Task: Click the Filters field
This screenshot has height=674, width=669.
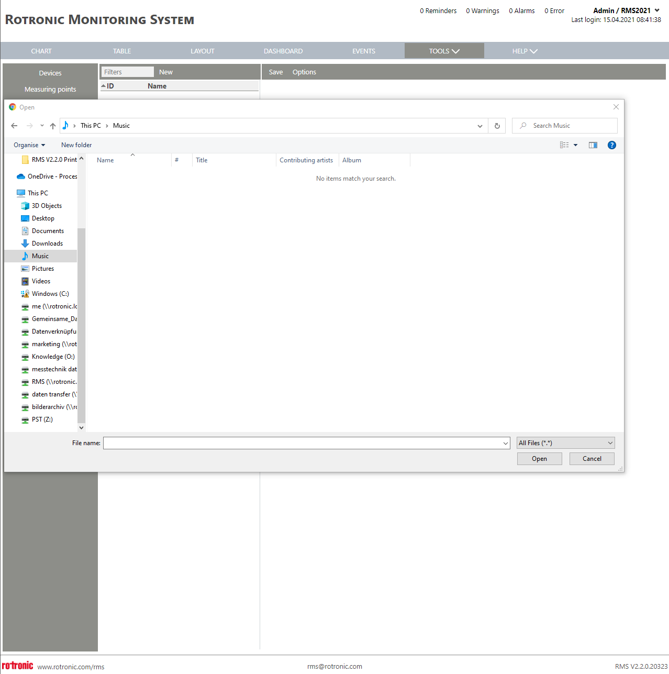Action: (128, 72)
